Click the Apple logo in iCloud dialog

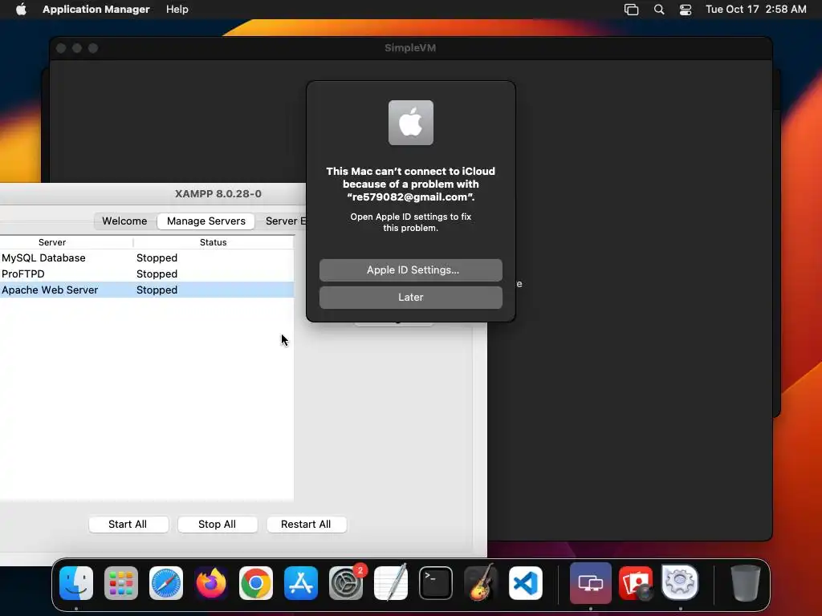[x=410, y=123]
